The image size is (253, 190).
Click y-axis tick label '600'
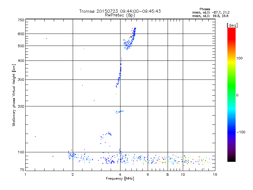[x=21, y=34]
